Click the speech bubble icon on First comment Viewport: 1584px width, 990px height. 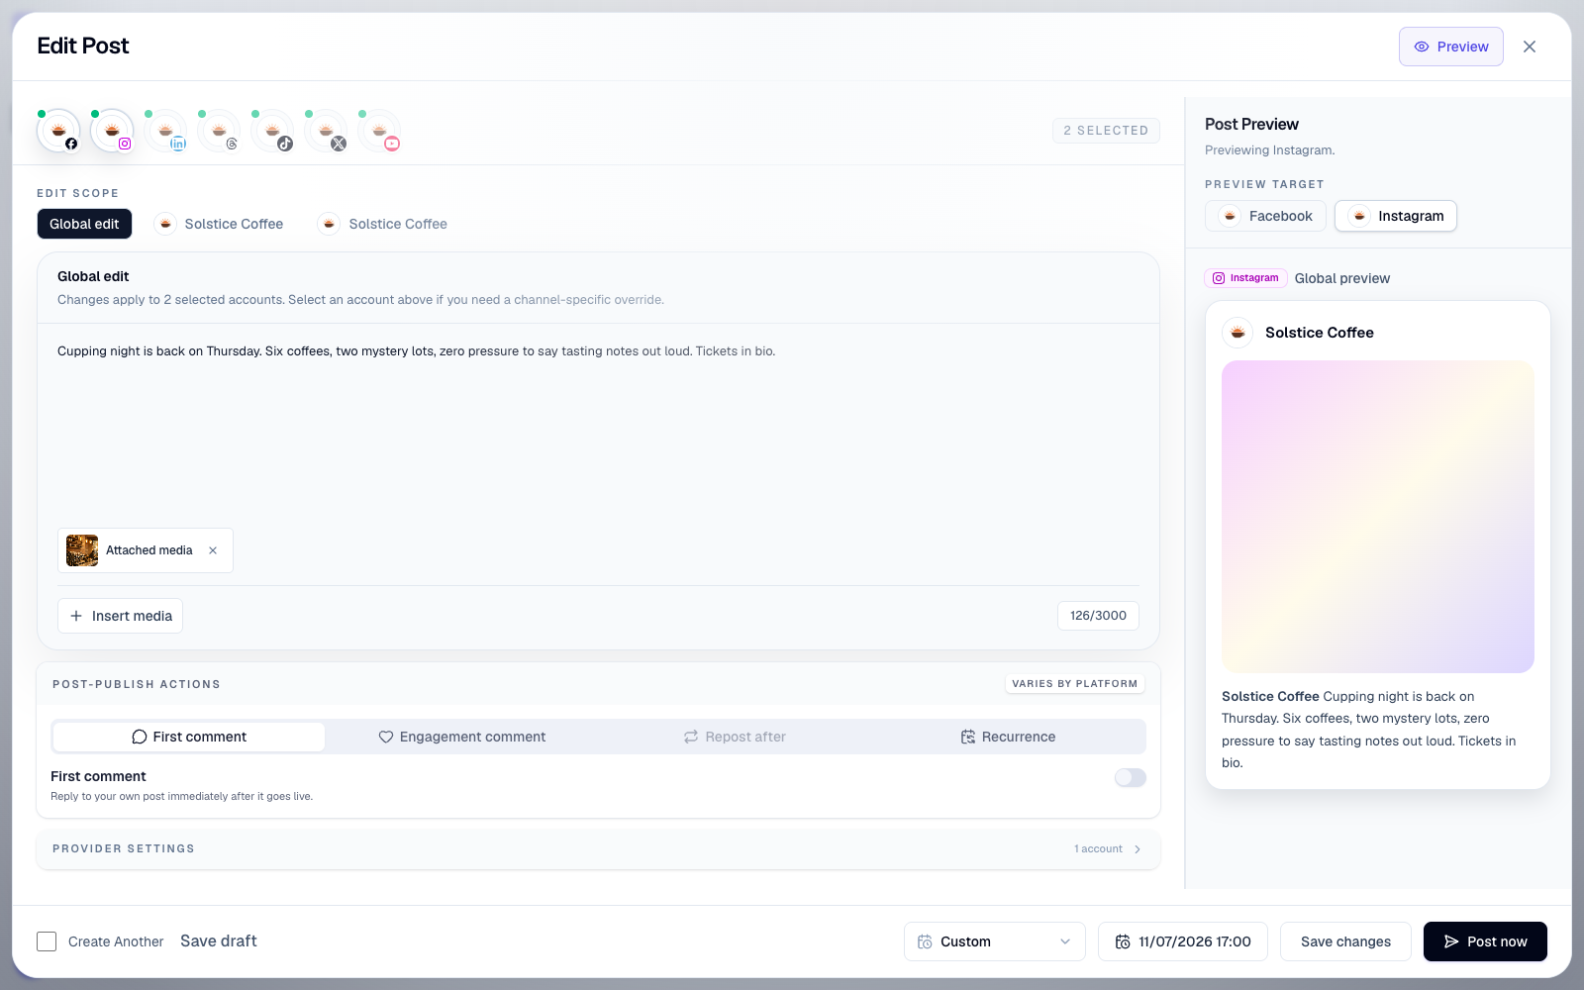140,737
